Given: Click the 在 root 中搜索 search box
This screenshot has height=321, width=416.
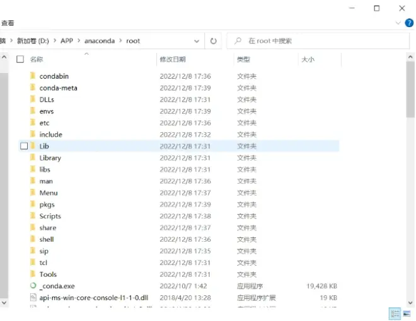Looking at the screenshot, I should coord(318,41).
